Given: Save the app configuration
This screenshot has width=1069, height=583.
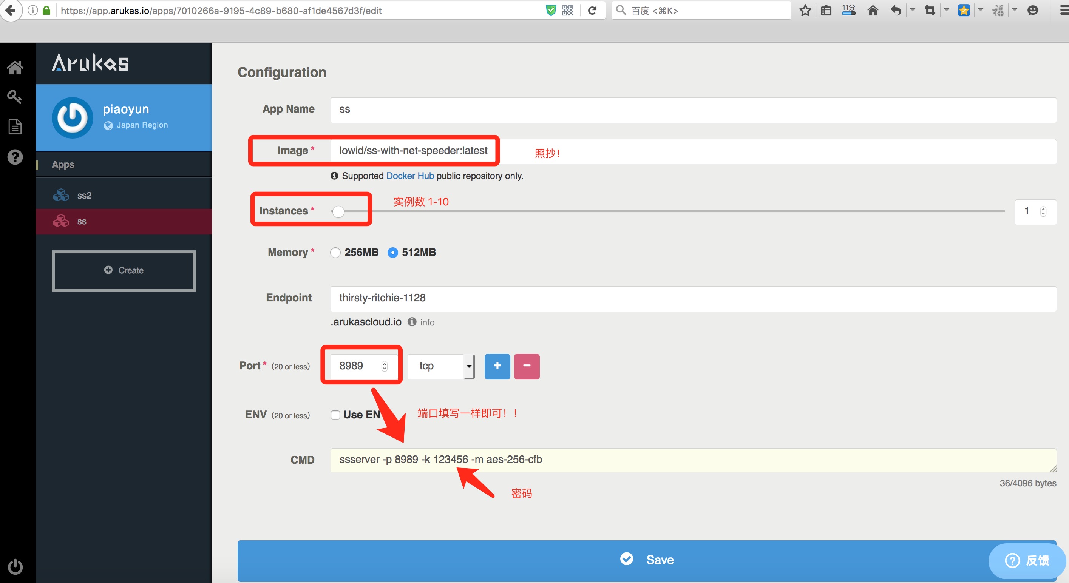Looking at the screenshot, I should 647,560.
